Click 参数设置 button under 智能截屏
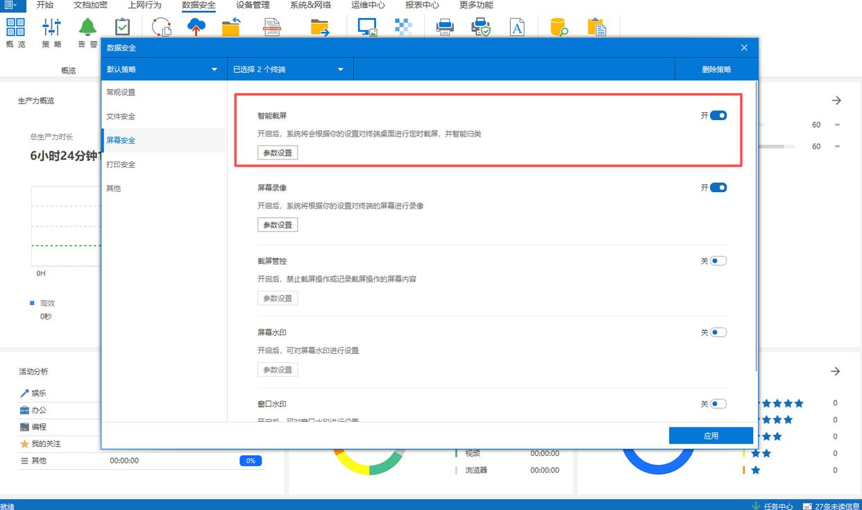 278,153
